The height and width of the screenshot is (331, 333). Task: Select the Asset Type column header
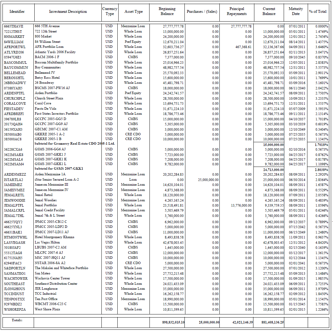[x=134, y=12]
